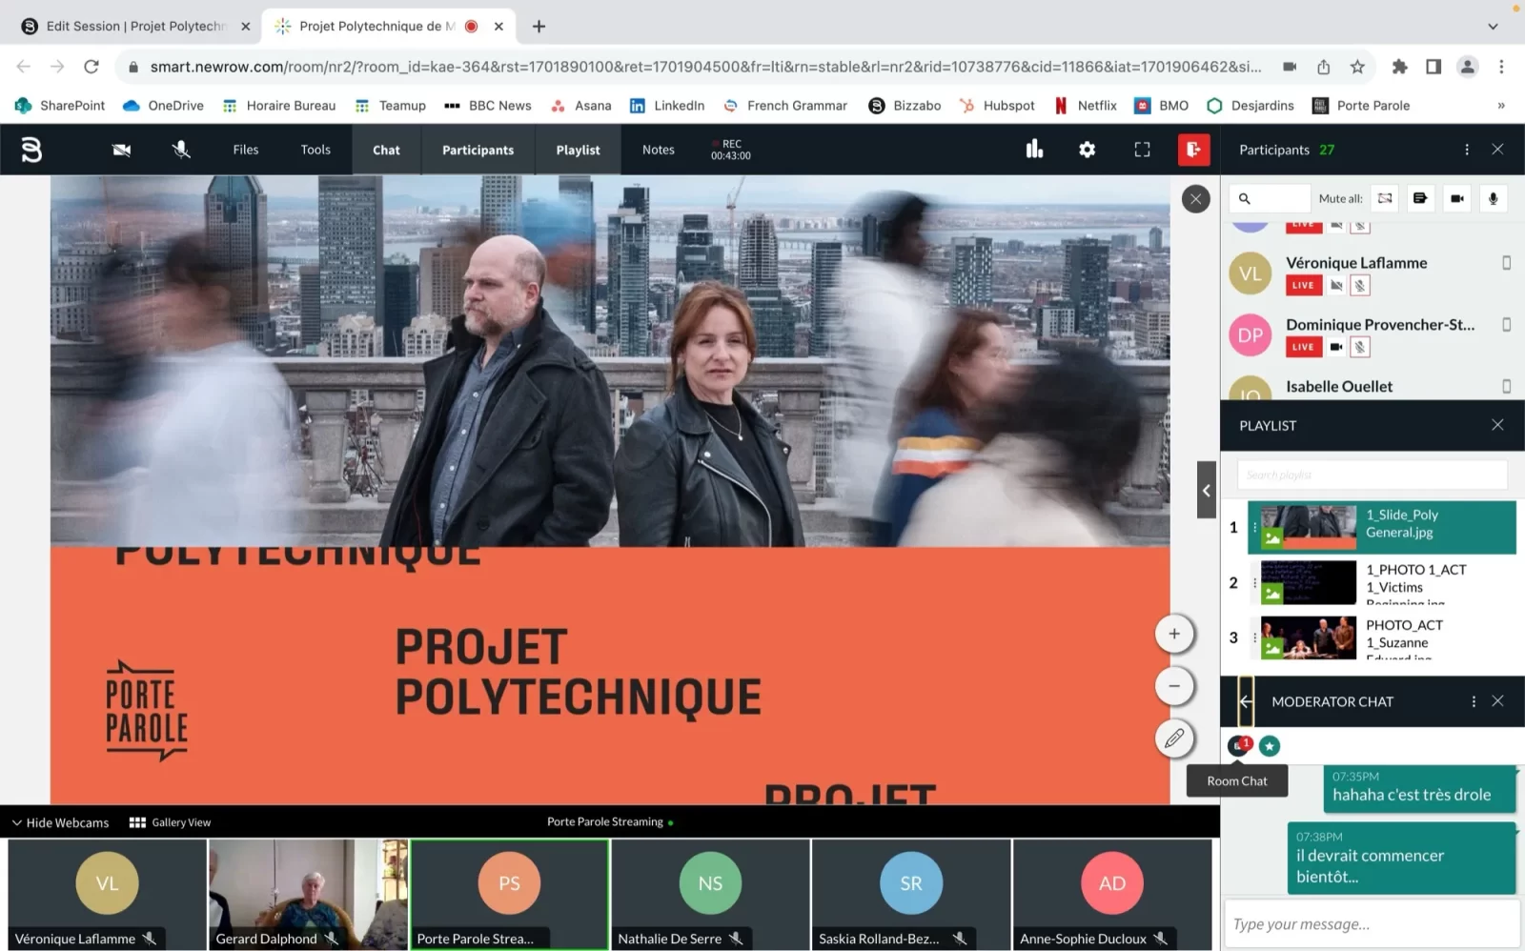This screenshot has width=1525, height=951.
Task: Mute all participants' microphones
Action: [1493, 198]
